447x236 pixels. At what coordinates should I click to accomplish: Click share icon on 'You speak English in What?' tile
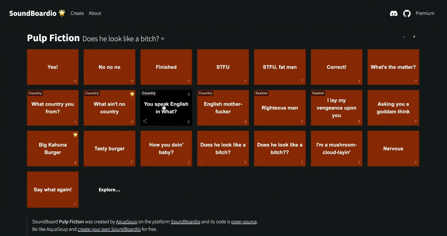coord(145,121)
